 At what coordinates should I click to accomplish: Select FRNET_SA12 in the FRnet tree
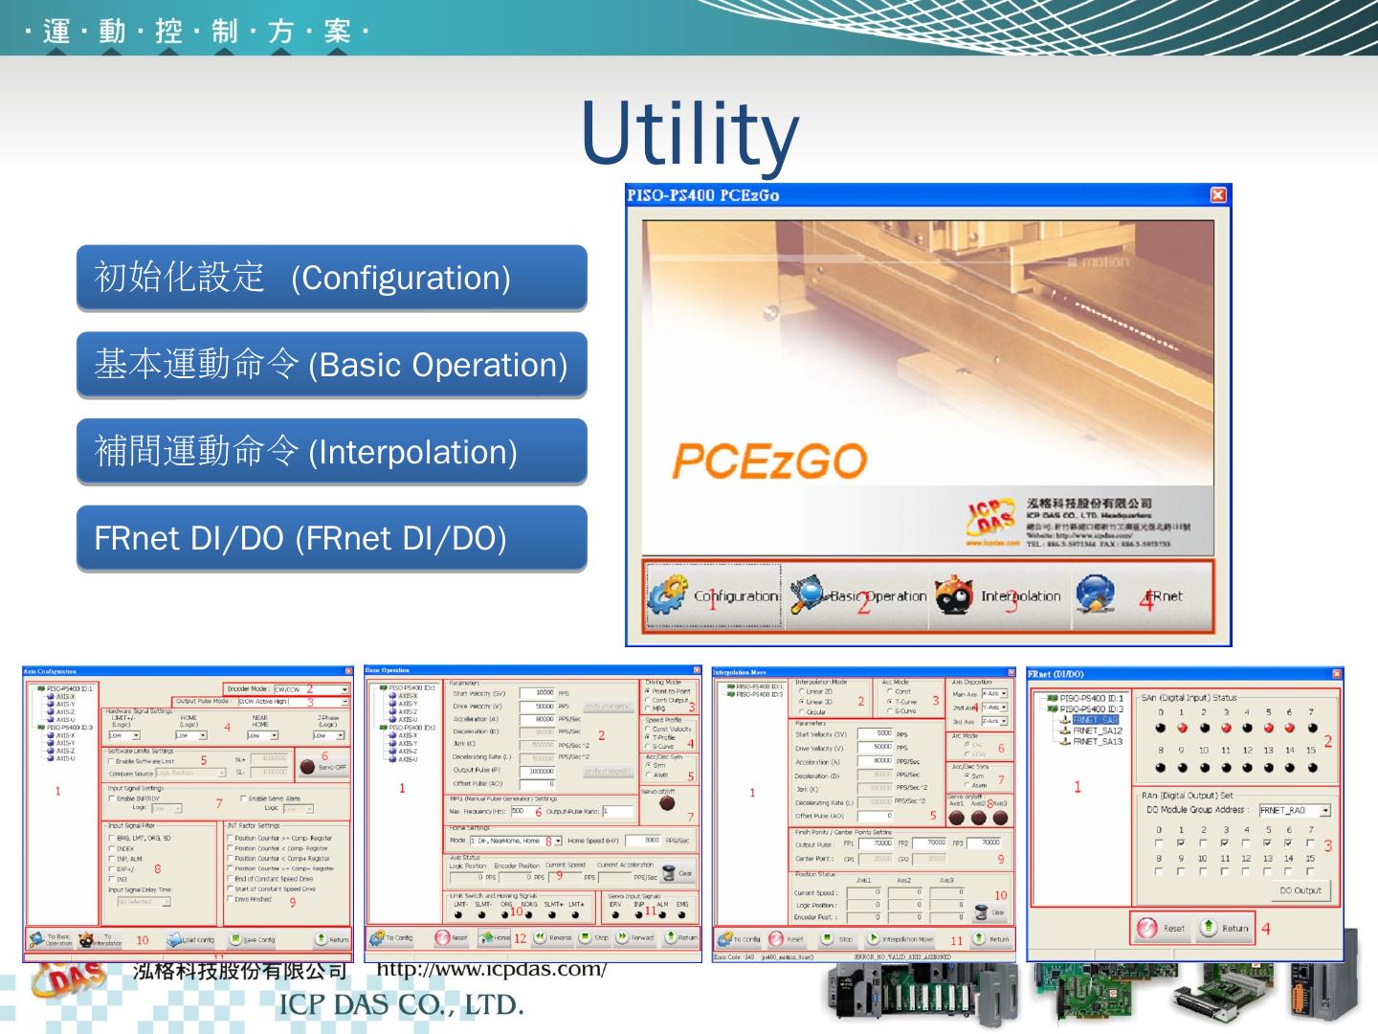click(1097, 731)
